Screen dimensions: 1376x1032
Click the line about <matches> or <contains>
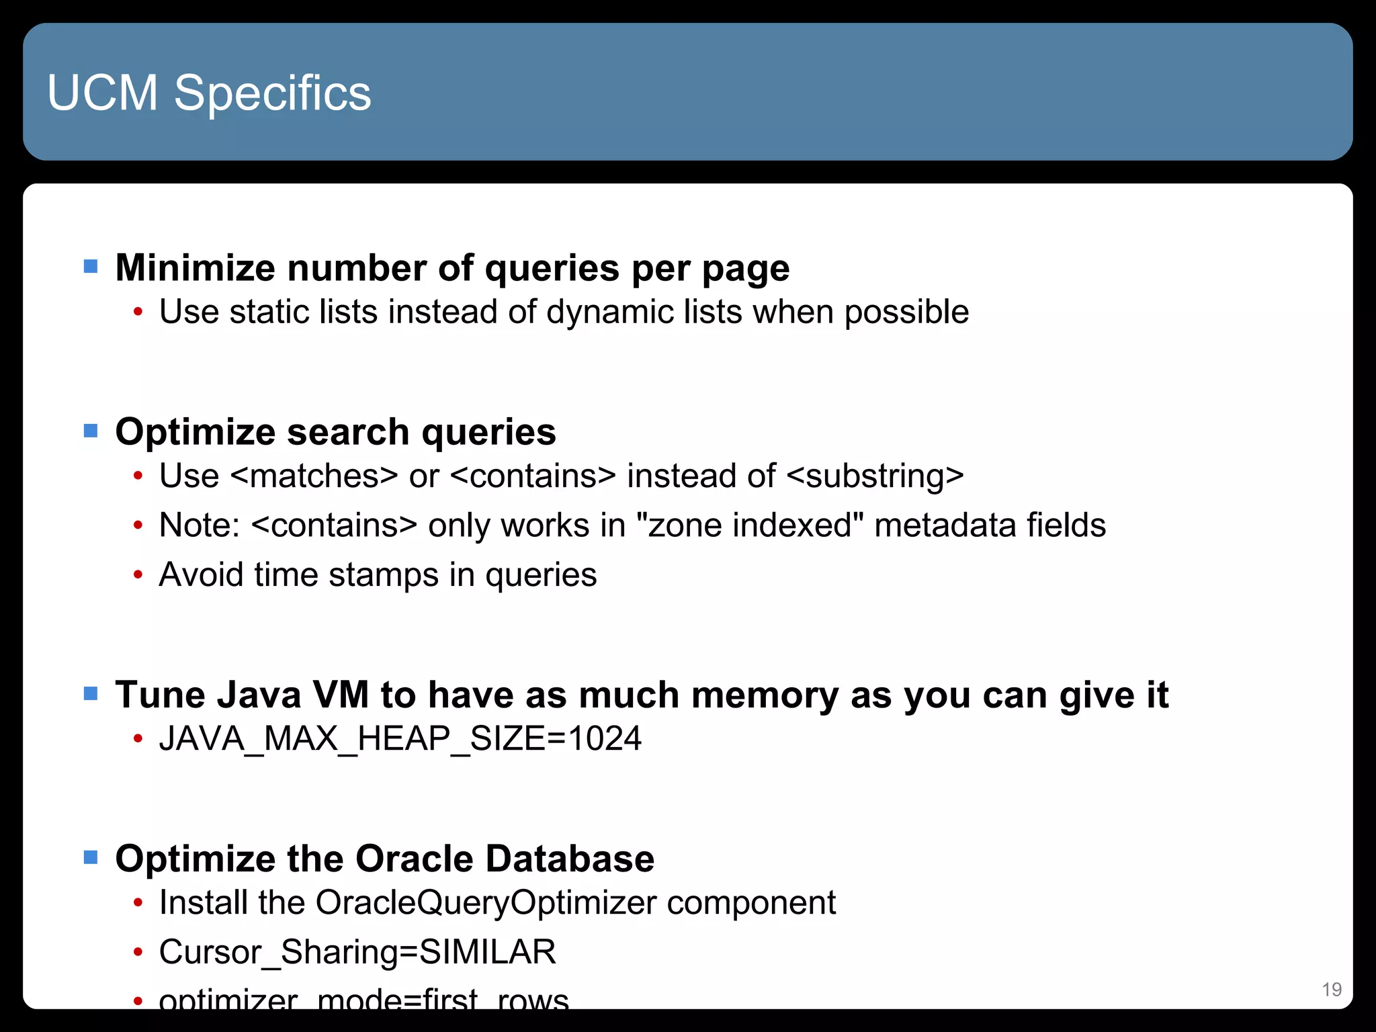click(x=561, y=476)
